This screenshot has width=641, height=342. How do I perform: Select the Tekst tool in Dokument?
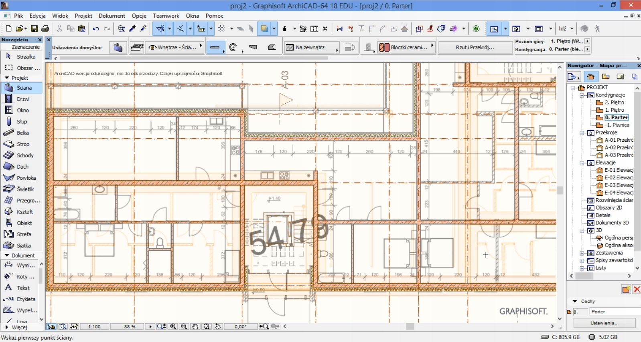point(22,288)
